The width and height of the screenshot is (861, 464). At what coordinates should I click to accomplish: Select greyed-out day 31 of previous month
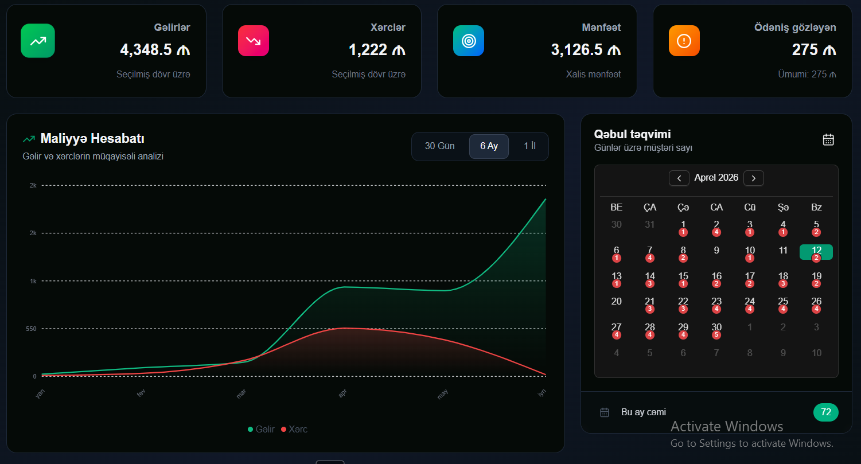(650, 225)
